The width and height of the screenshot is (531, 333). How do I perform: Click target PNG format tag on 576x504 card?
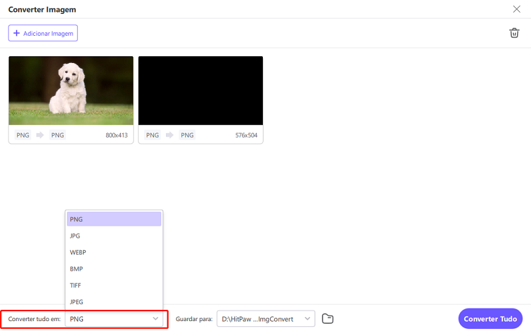click(187, 135)
